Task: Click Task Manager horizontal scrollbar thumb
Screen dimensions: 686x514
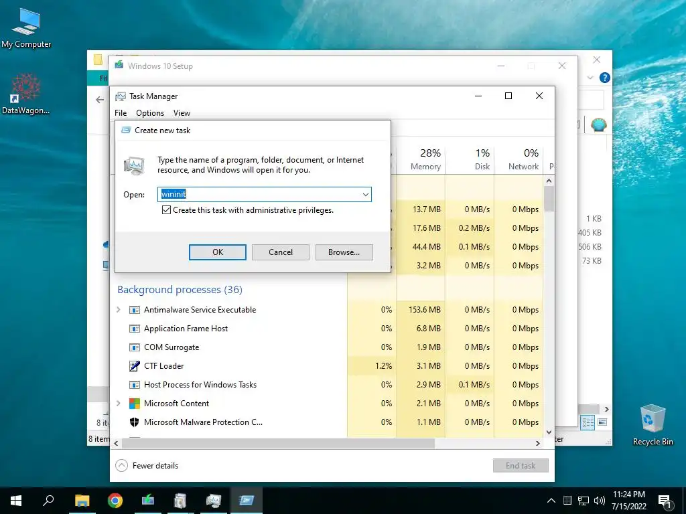Action: pos(279,443)
